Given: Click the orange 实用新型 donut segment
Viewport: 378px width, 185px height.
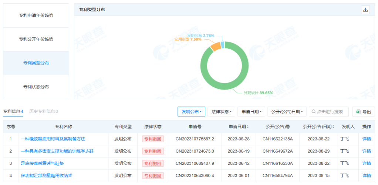Looking at the screenshot, I should click(x=215, y=46).
